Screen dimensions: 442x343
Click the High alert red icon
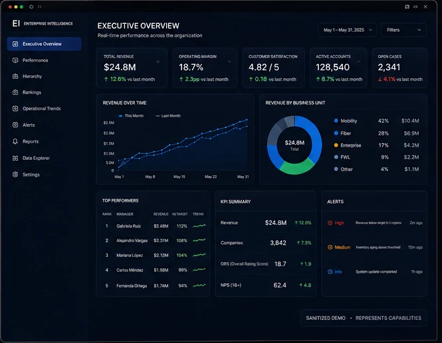point(330,223)
